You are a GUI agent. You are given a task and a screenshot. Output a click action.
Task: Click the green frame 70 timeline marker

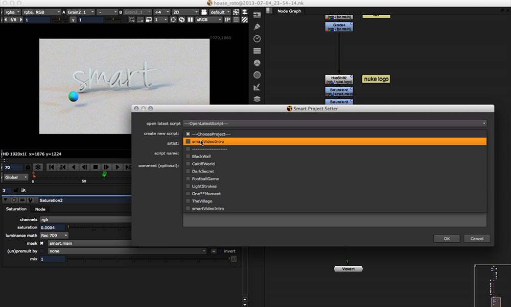(104, 174)
